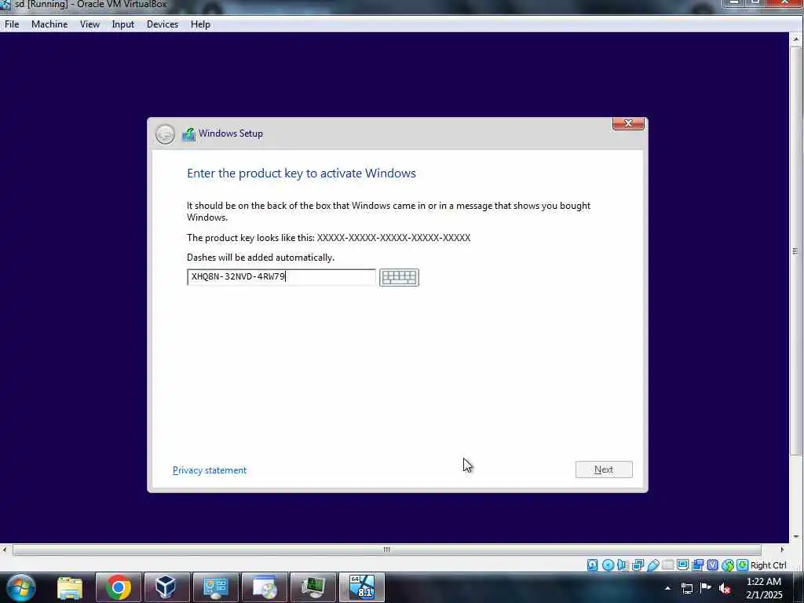The image size is (804, 603).
Task: Click the horizontal scrollbar of the VM window
Action: click(x=386, y=550)
